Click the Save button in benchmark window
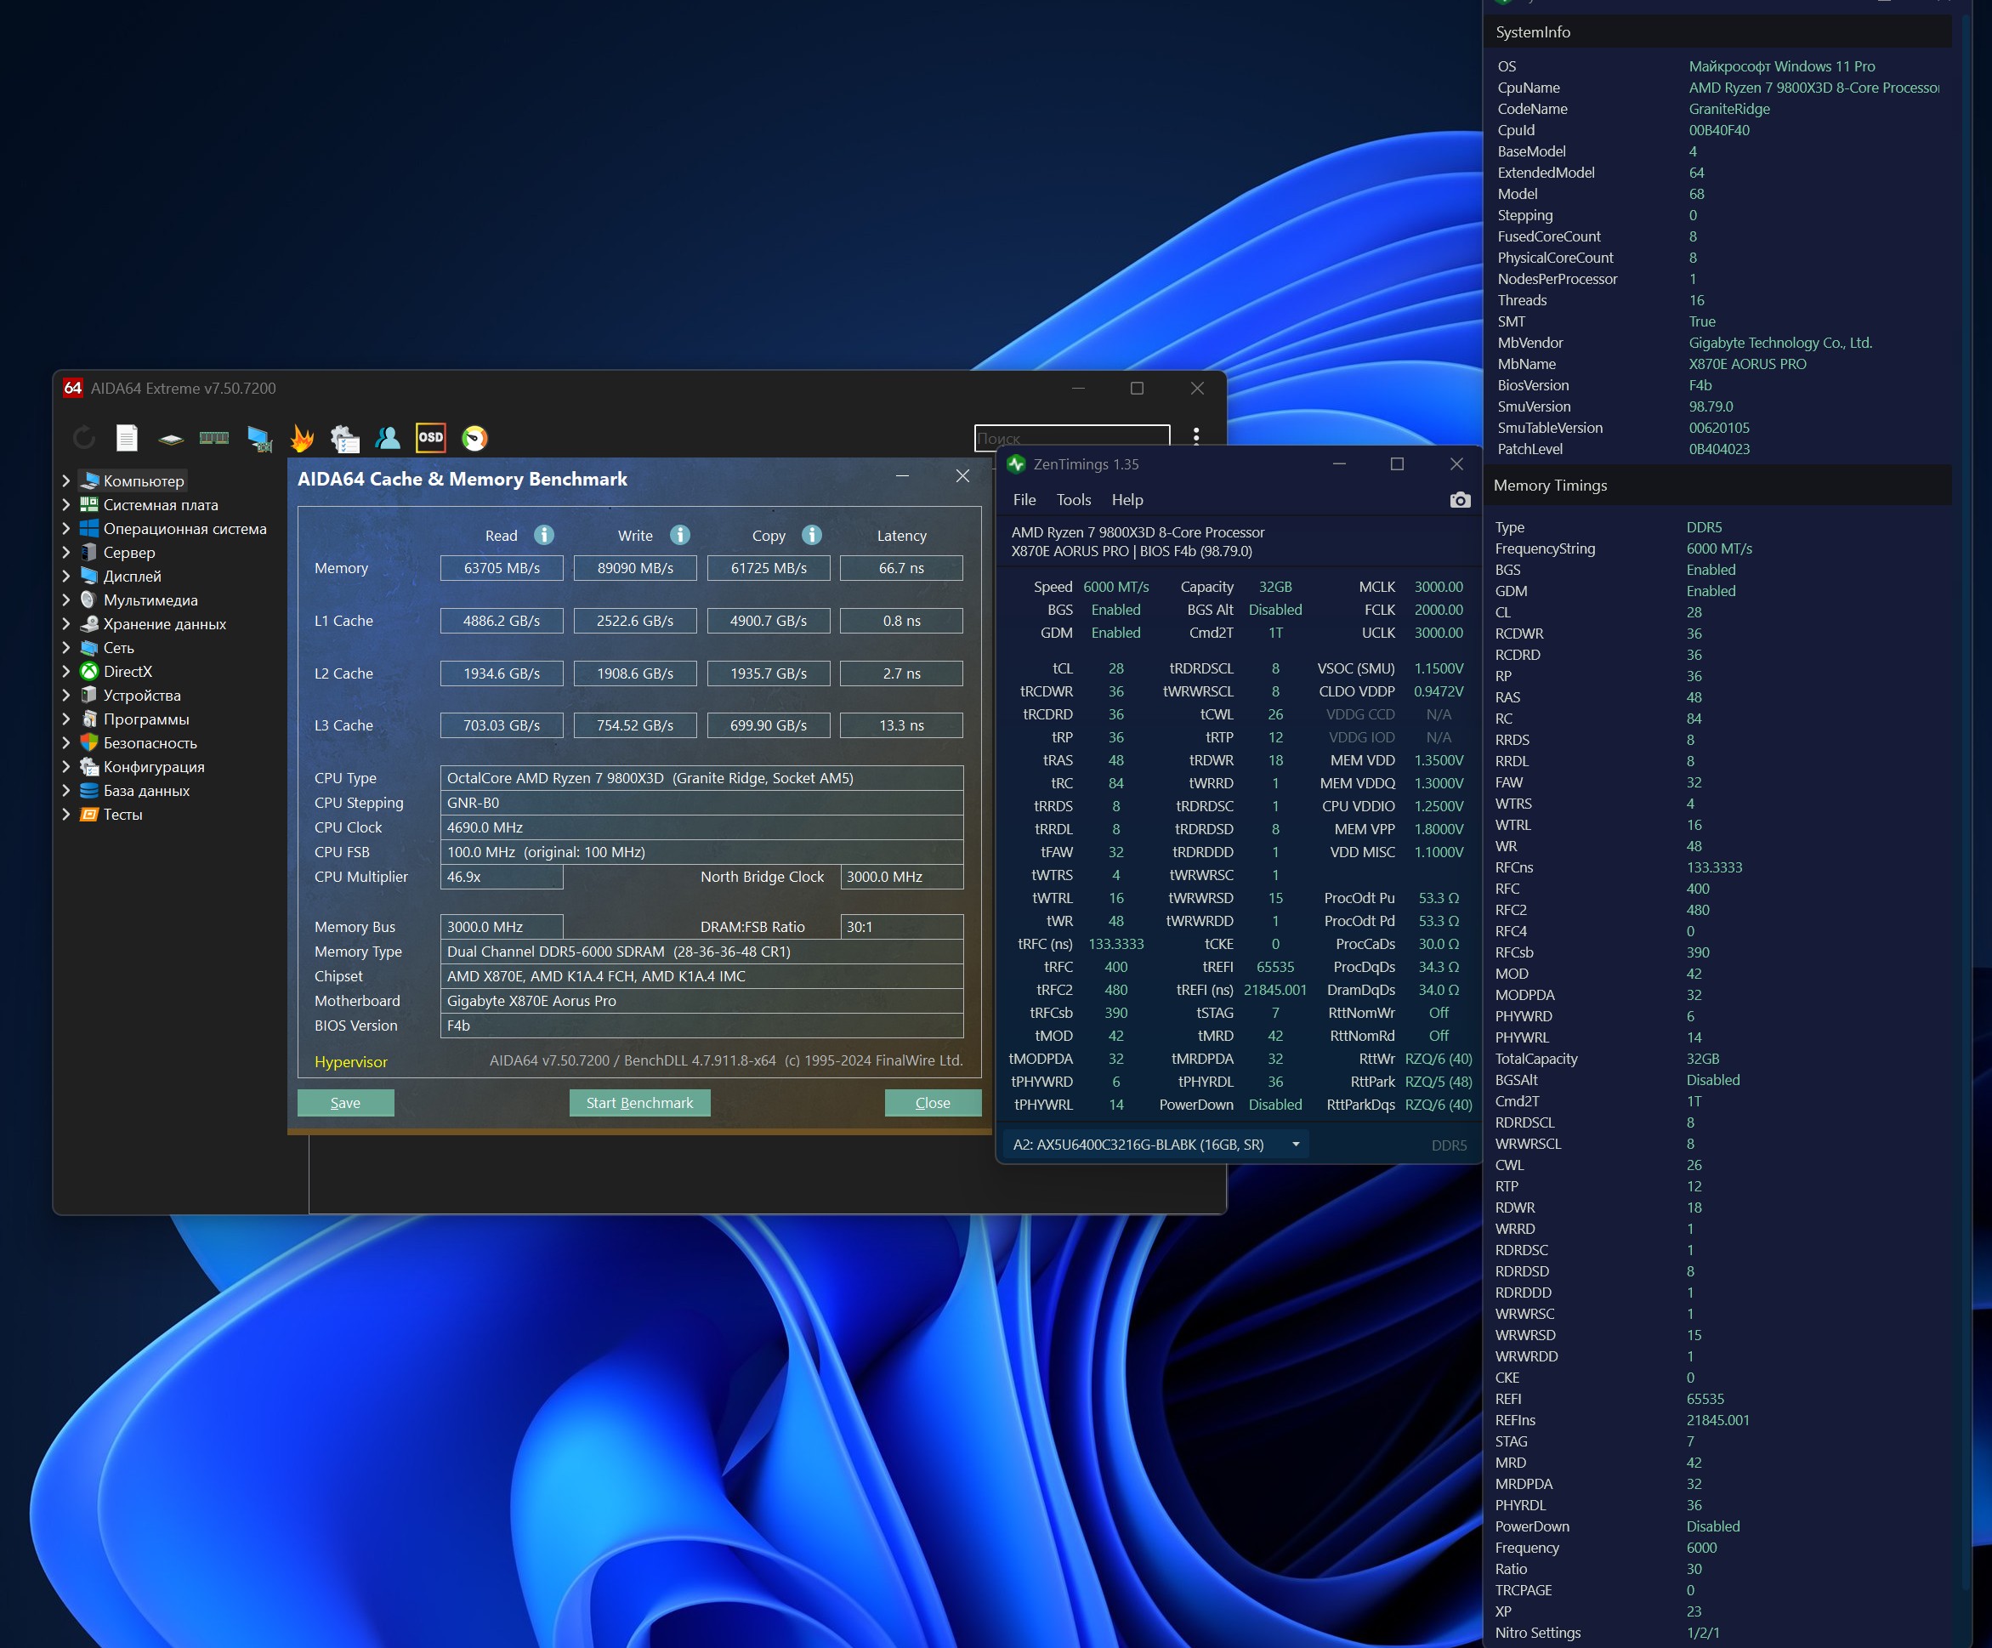This screenshot has height=1648, width=1992. (x=345, y=1102)
